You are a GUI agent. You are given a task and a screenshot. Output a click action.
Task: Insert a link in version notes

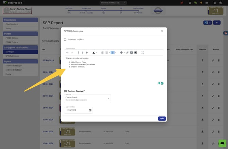point(127,53)
